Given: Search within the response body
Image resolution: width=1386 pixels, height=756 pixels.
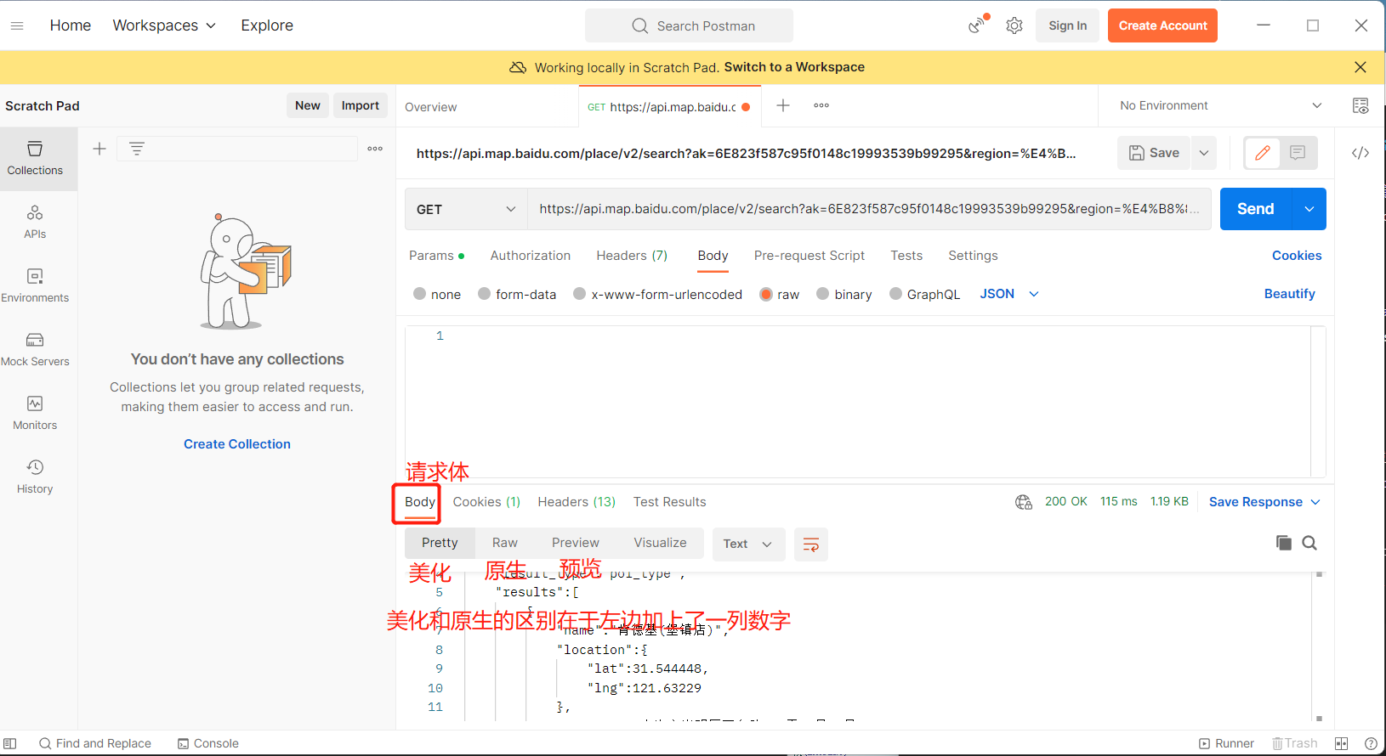Looking at the screenshot, I should (x=1309, y=543).
